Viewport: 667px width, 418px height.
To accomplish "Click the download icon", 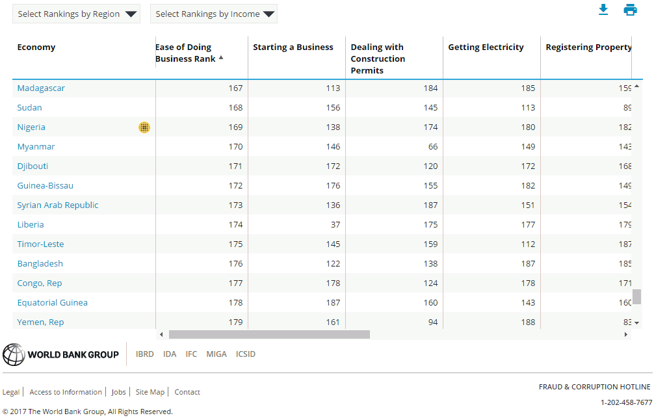I will point(603,10).
